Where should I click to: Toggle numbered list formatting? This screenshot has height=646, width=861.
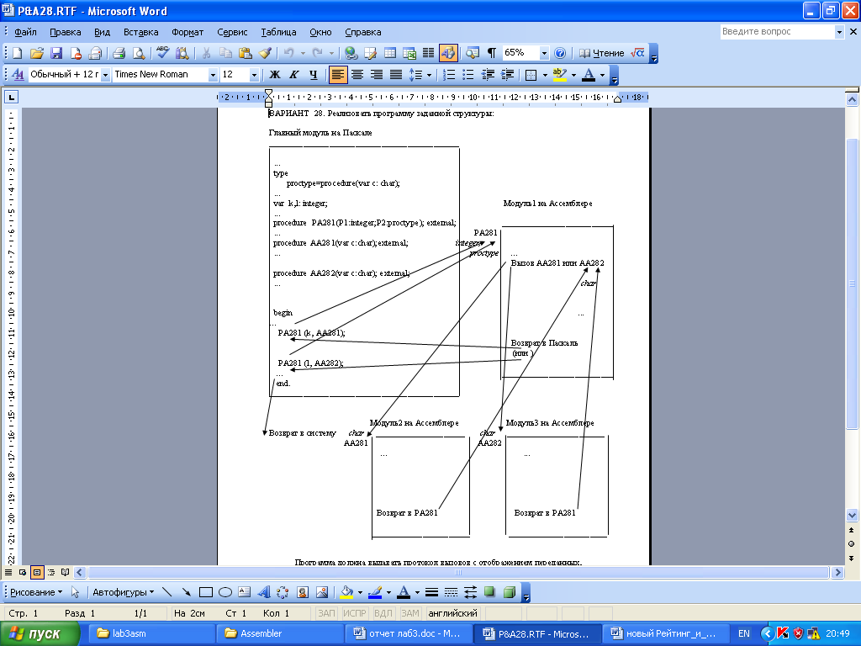tap(449, 75)
